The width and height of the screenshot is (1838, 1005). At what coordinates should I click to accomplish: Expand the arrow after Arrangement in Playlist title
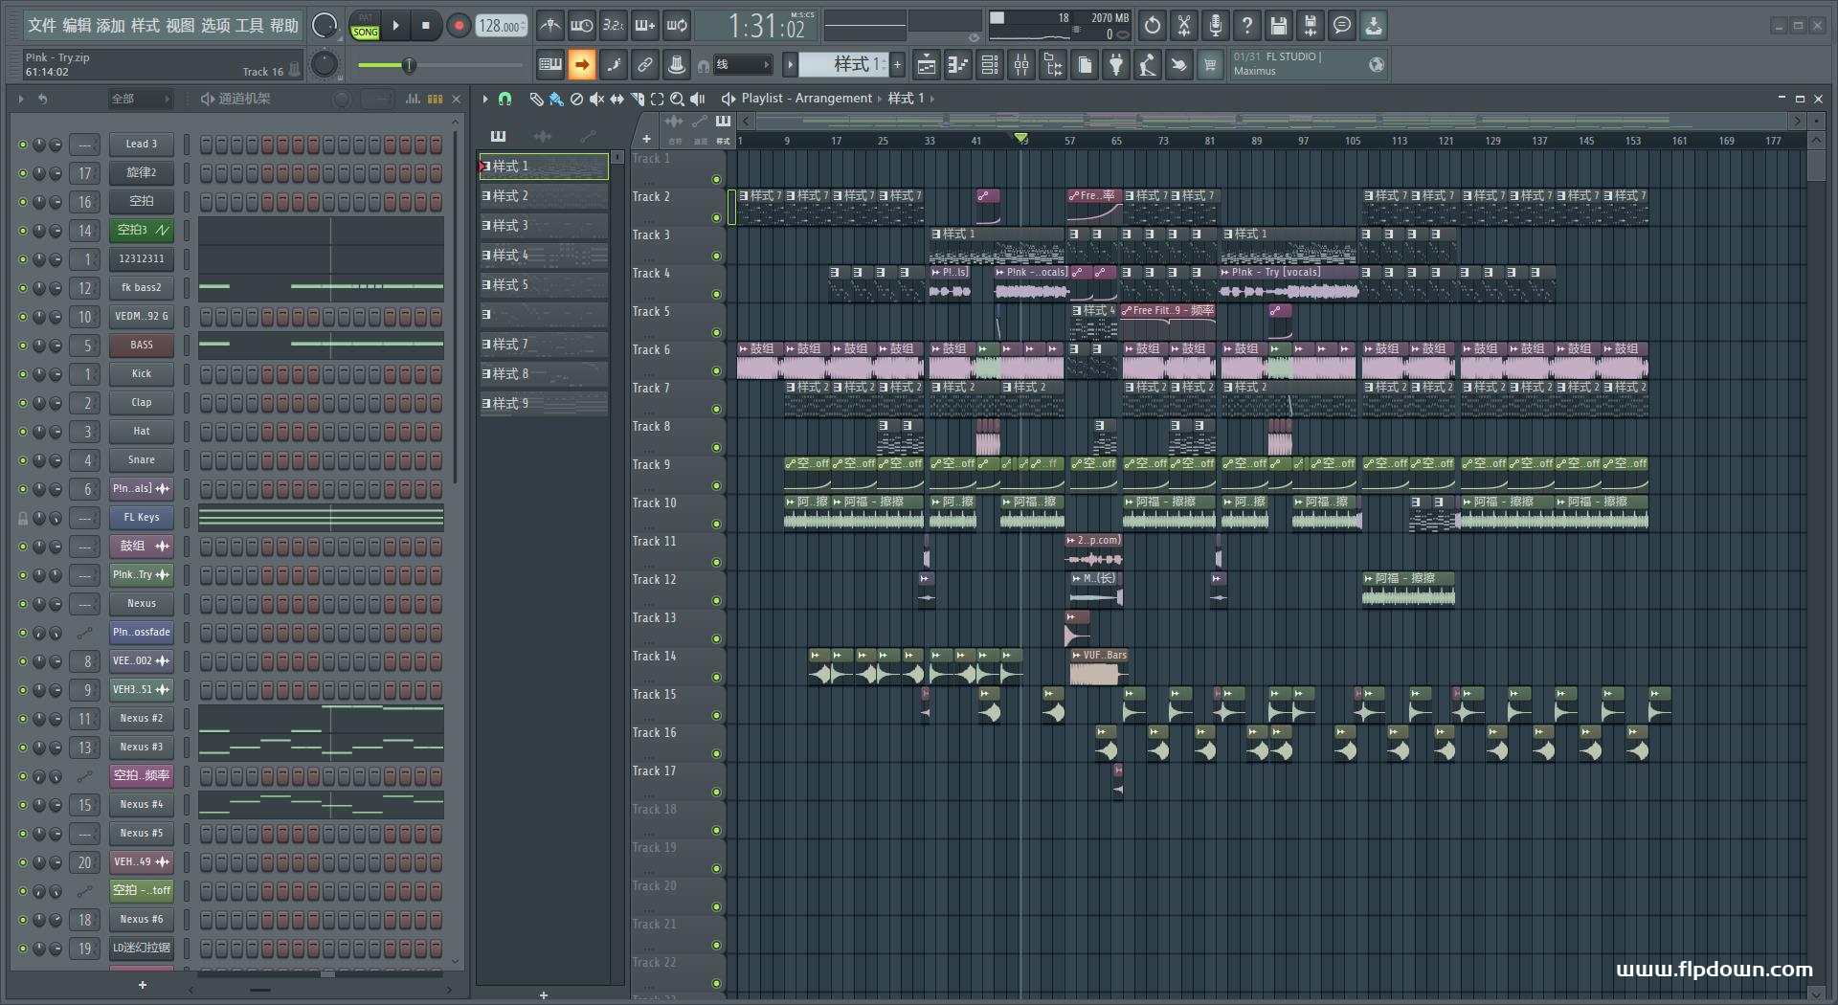tap(879, 99)
